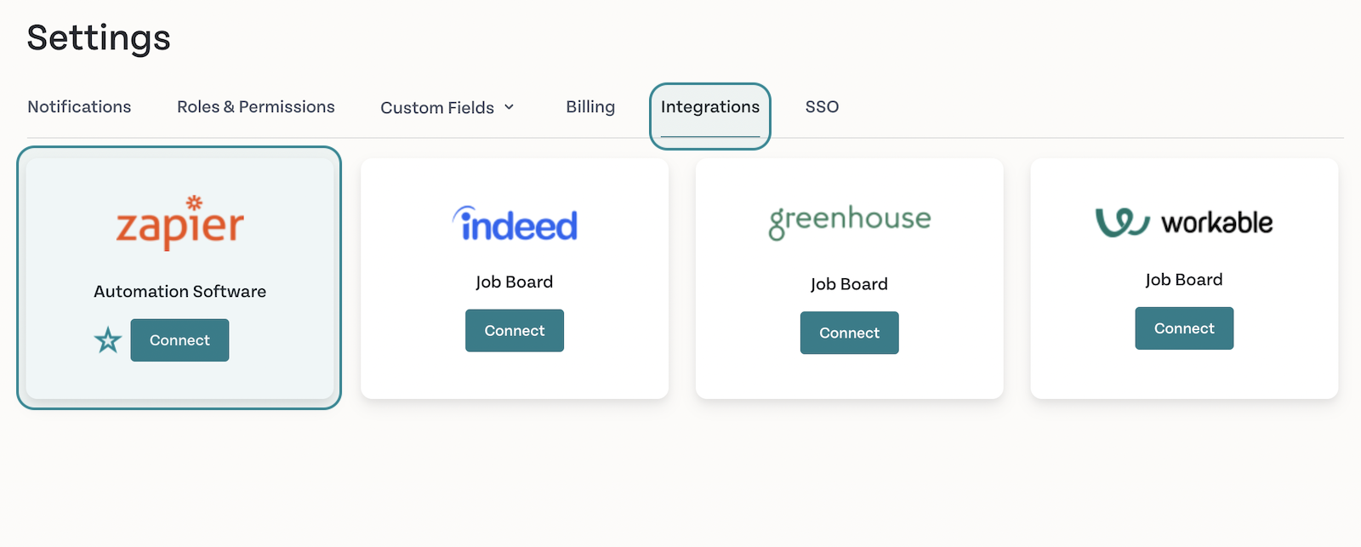The width and height of the screenshot is (1361, 547).
Task: Click the Workable logo icon
Action: 1122,223
